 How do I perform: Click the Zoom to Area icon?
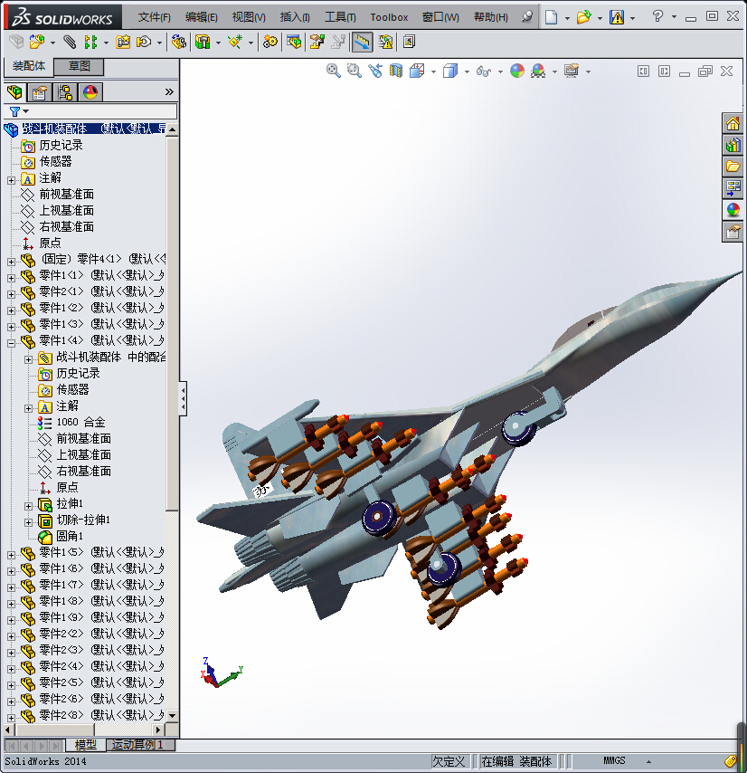pyautogui.click(x=354, y=71)
